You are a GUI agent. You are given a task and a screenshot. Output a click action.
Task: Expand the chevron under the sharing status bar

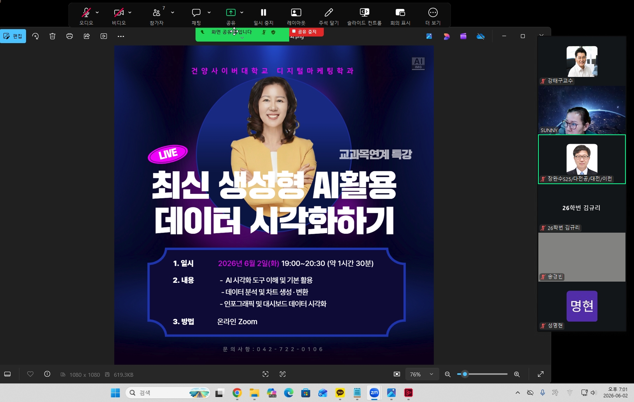pos(242,38)
